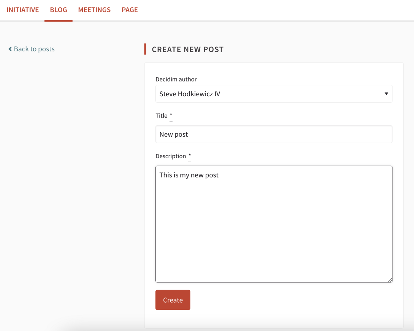Click the Create New Post heading
The image size is (414, 331).
(187, 49)
